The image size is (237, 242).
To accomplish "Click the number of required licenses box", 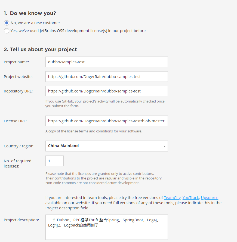I will (54, 161).
